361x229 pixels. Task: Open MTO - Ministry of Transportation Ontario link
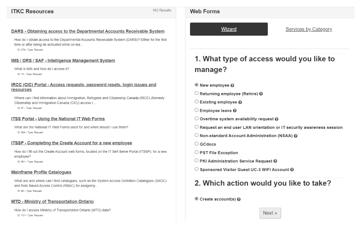click(52, 202)
